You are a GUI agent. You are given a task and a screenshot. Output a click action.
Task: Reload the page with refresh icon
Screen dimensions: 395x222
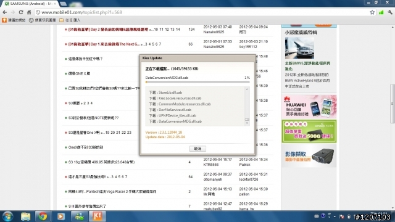pos(21,12)
